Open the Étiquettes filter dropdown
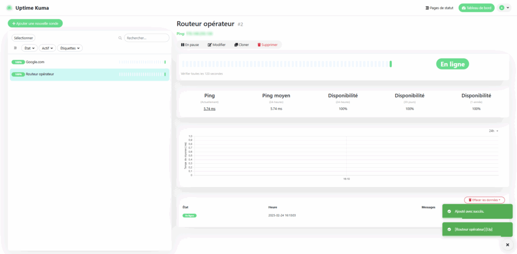The height and width of the screenshot is (254, 517). (x=70, y=48)
